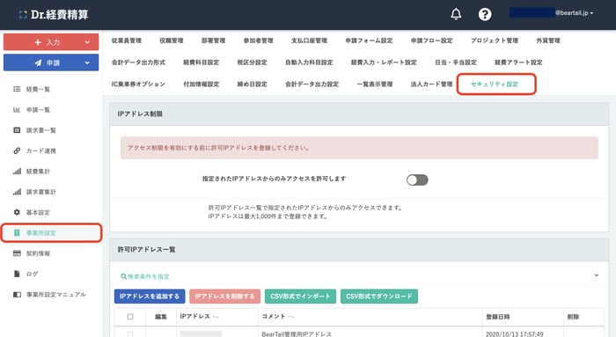Screen dimensions: 616x337
Task: Open the 申請フォーム設定 tab
Action: (369, 40)
